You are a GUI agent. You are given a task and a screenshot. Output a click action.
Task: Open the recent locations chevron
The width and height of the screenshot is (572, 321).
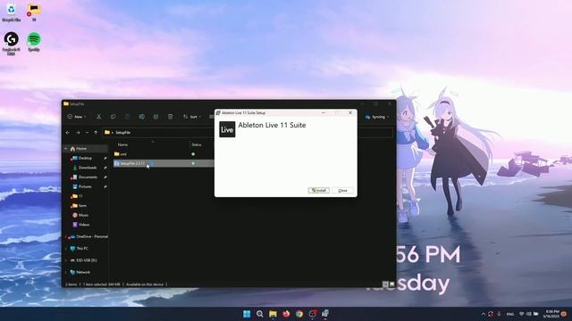(x=87, y=133)
